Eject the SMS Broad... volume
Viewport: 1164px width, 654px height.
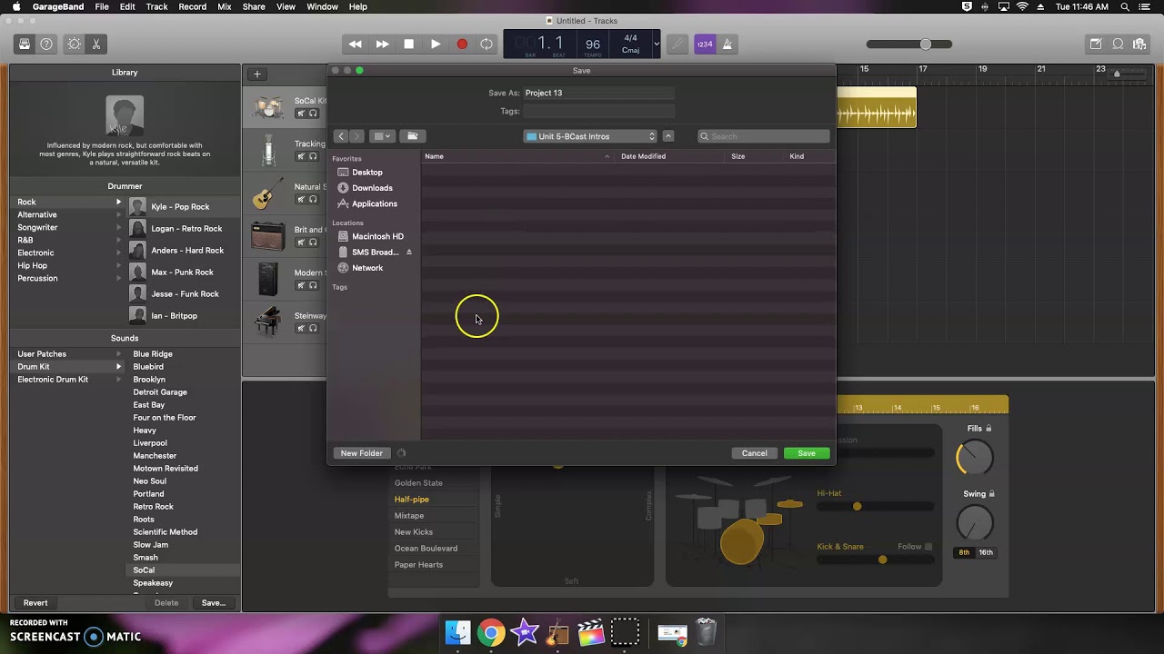[409, 252]
